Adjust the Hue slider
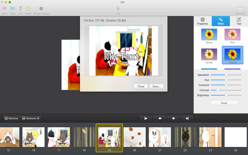The width and height of the screenshot is (248, 155). [226, 80]
